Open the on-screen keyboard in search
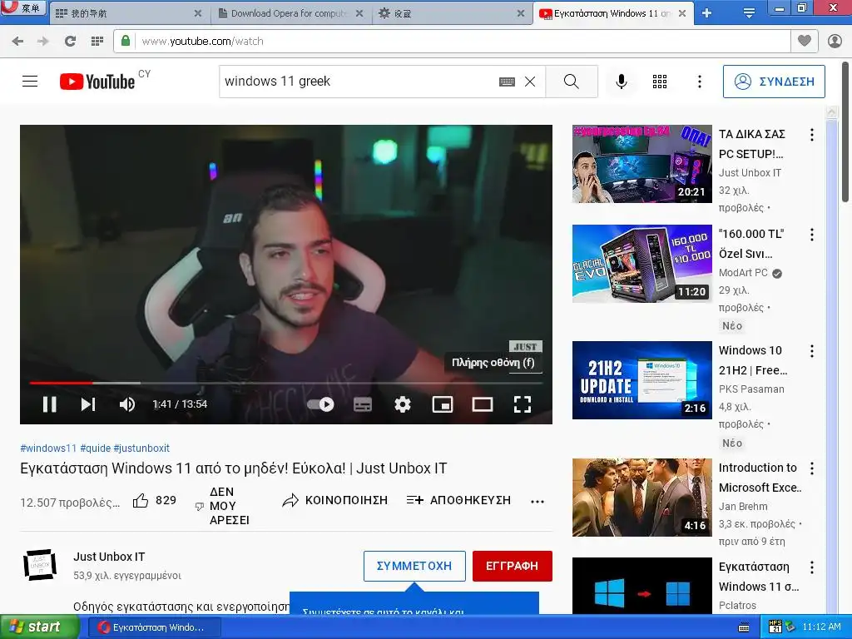Image resolution: width=852 pixels, height=639 pixels. [507, 82]
